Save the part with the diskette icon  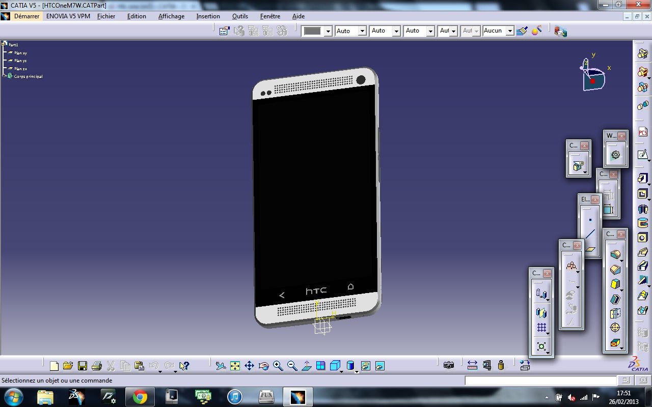tap(82, 365)
